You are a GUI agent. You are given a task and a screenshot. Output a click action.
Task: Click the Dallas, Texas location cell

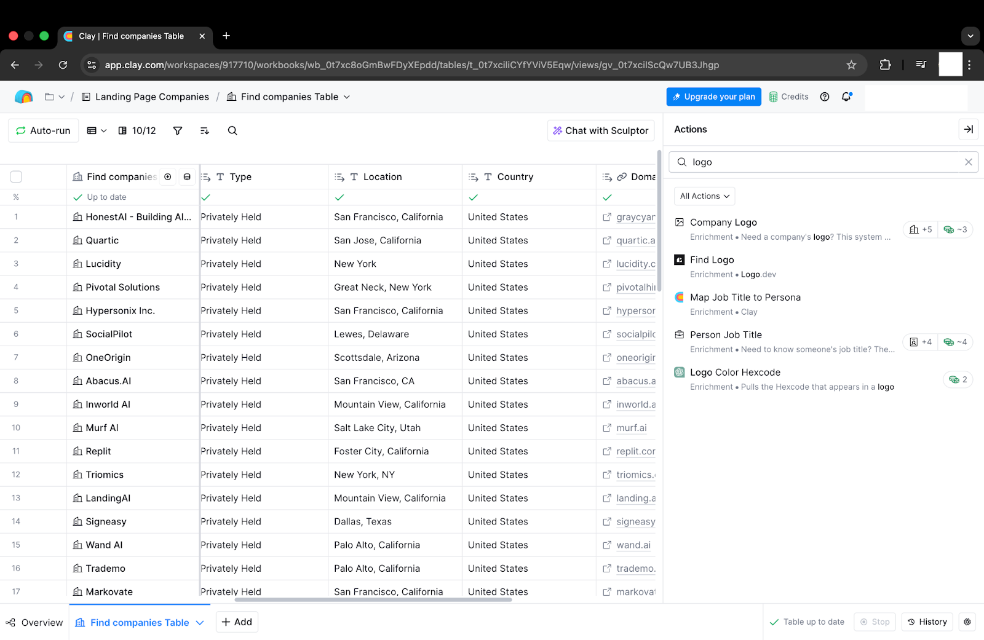pos(395,521)
